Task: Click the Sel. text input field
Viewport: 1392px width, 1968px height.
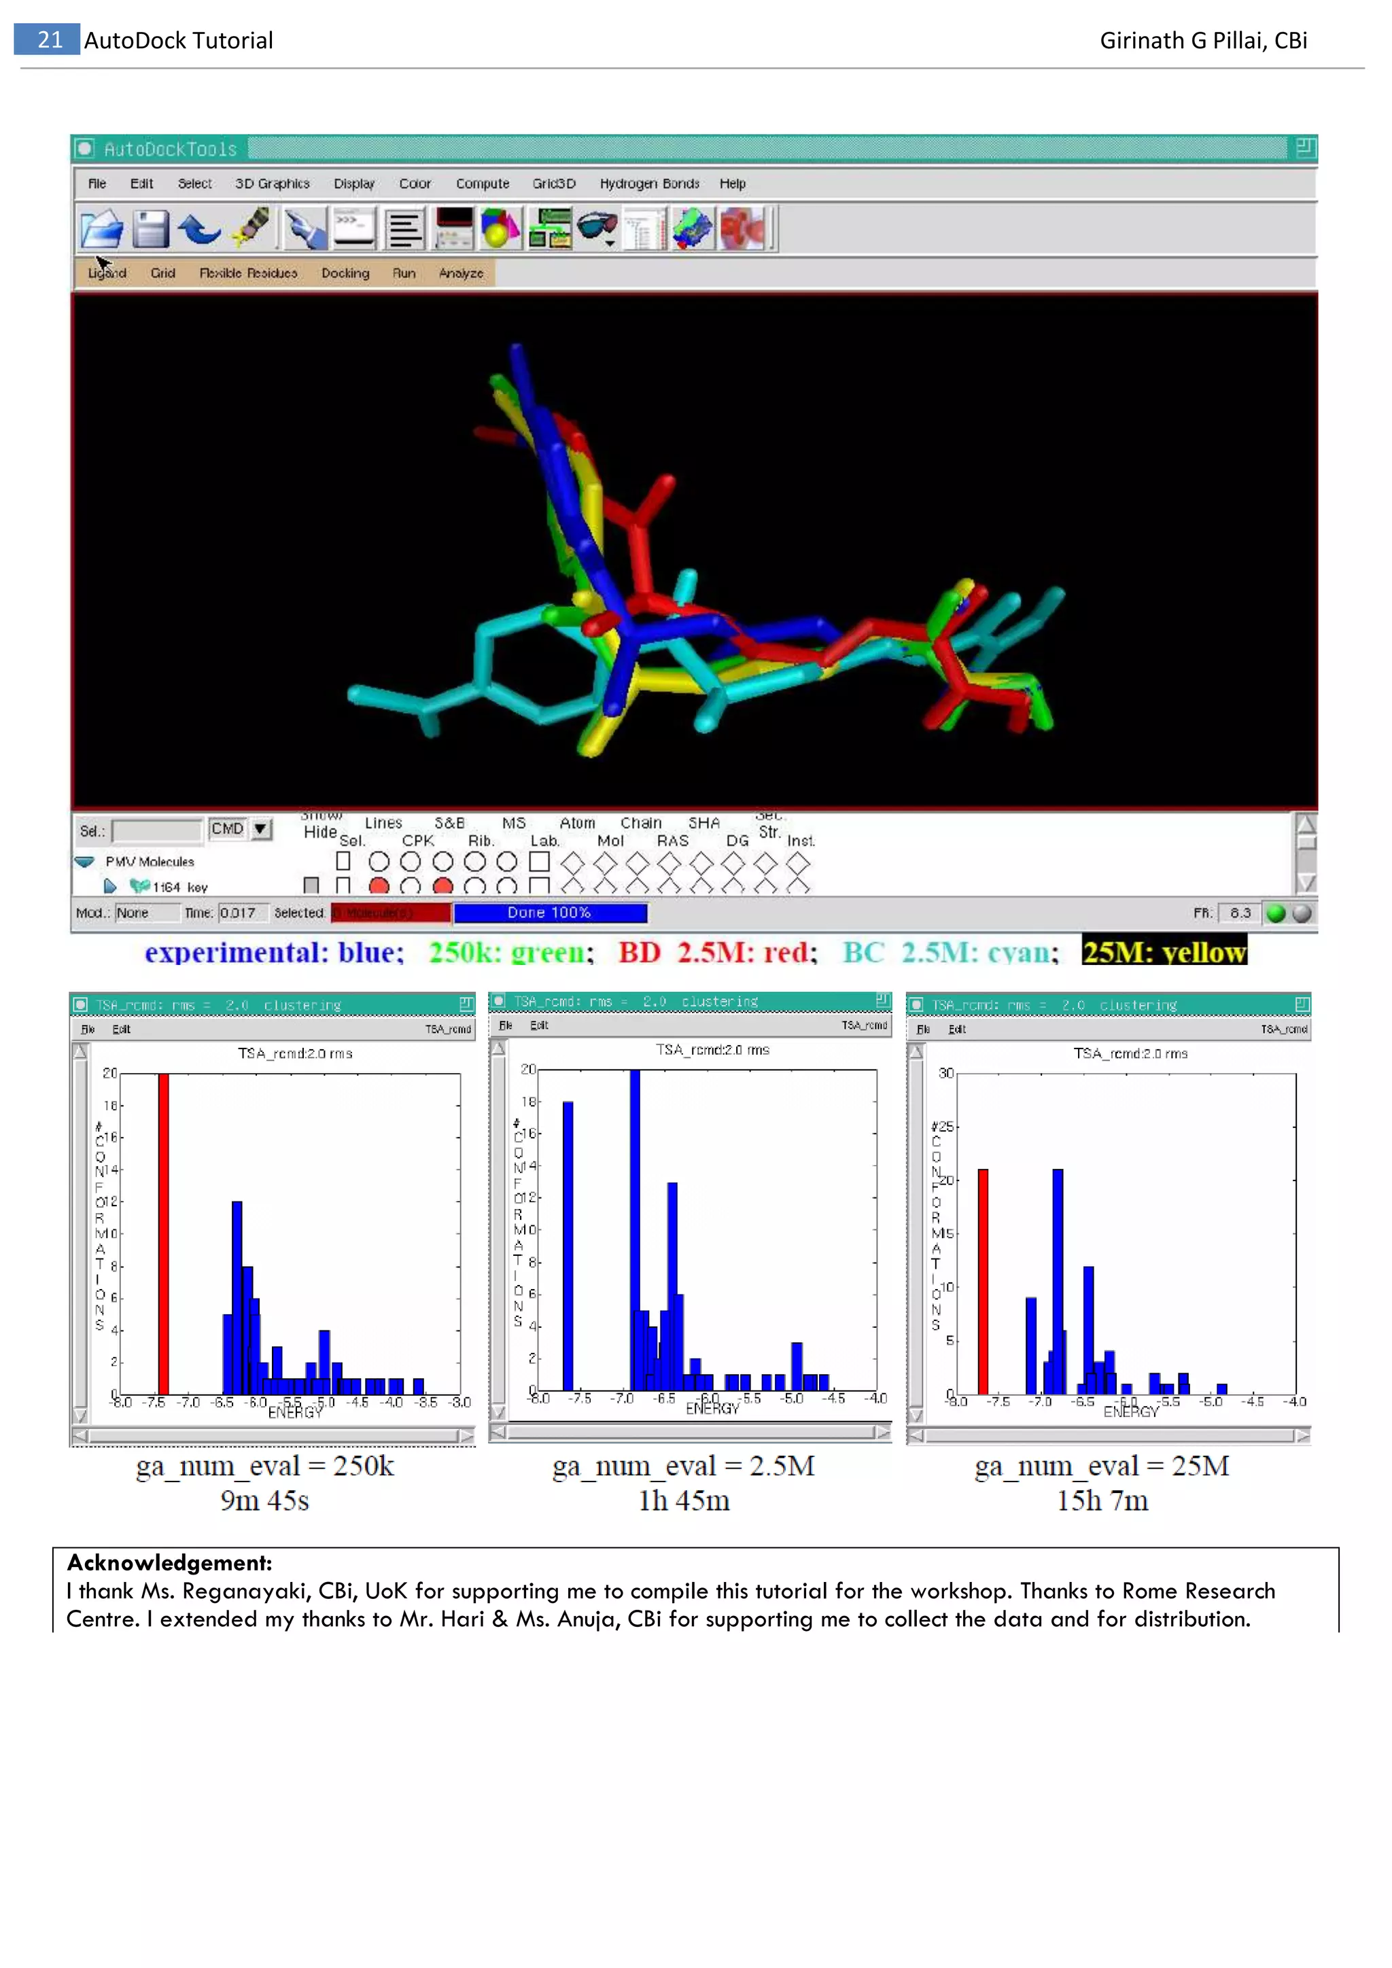Action: coord(157,830)
